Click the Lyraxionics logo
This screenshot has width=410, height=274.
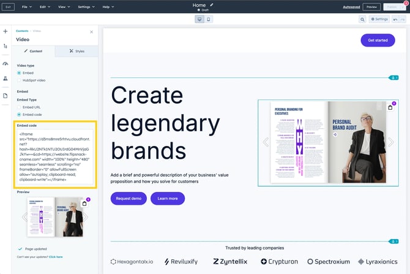378,262
